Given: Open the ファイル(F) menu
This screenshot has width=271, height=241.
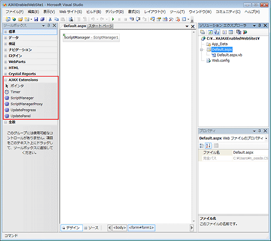Looking at the screenshot, I should click(x=15, y=12).
